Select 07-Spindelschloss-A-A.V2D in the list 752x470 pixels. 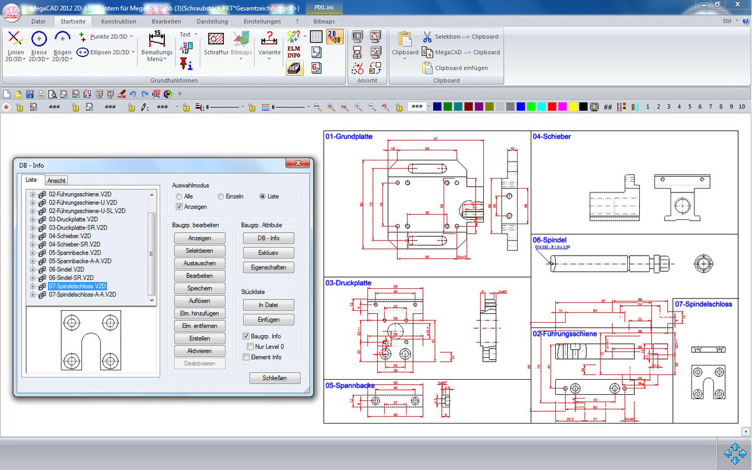click(x=82, y=294)
